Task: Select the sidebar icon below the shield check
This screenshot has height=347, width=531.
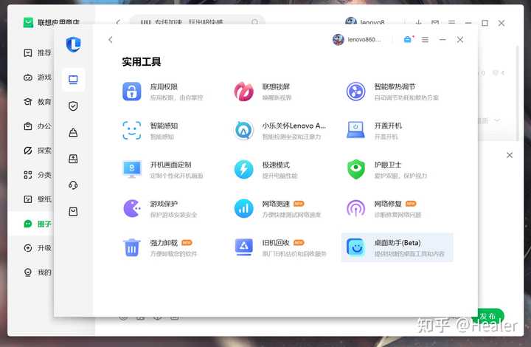Action: click(x=73, y=132)
